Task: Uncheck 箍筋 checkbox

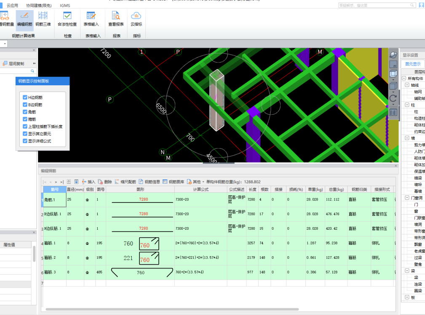Action: 25,119
